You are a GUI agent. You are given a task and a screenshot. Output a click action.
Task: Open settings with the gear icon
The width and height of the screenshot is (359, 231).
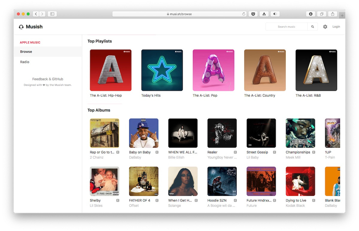coord(325,27)
